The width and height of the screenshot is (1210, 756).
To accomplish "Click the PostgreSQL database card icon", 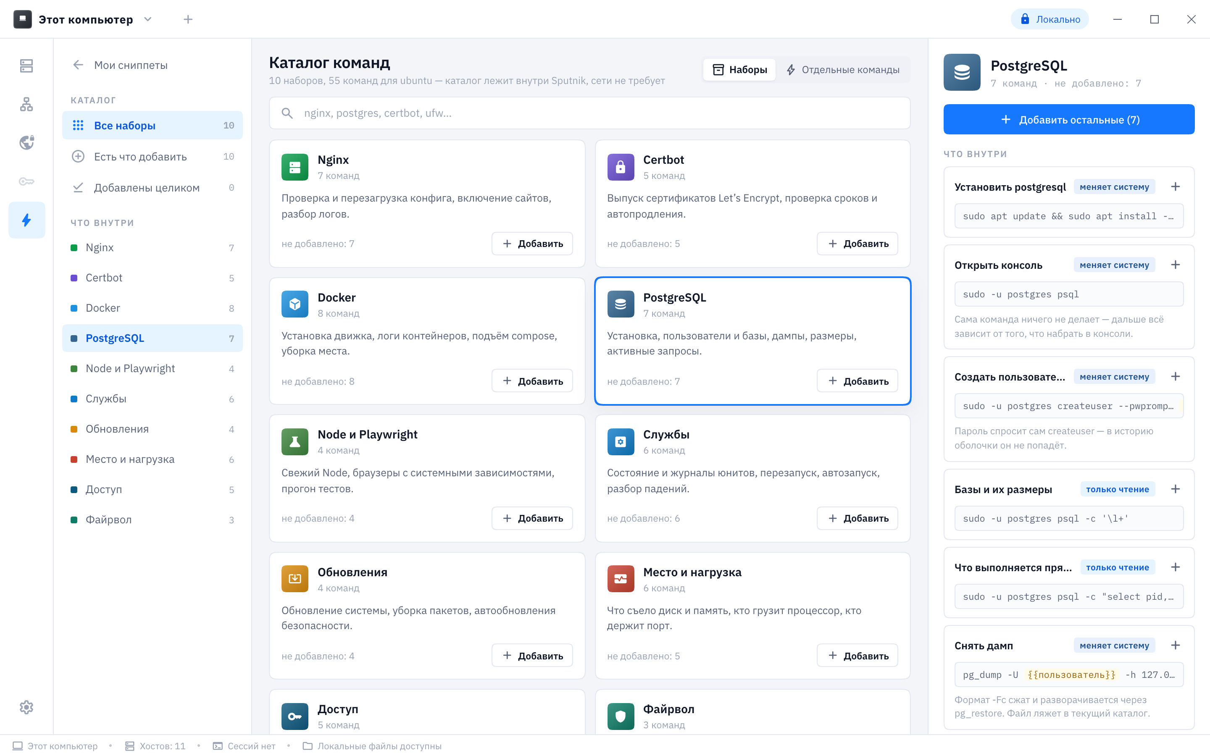I will tap(621, 304).
